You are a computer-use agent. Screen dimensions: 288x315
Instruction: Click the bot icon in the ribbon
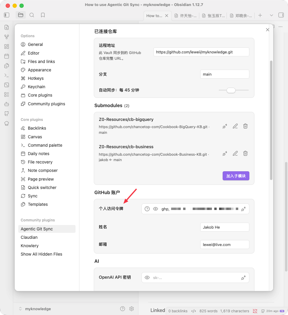click(7, 104)
